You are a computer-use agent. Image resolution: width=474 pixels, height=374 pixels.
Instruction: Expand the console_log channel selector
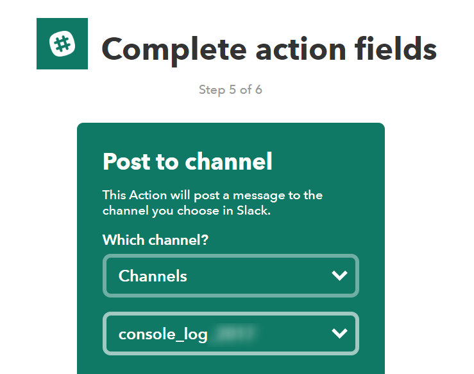point(230,334)
